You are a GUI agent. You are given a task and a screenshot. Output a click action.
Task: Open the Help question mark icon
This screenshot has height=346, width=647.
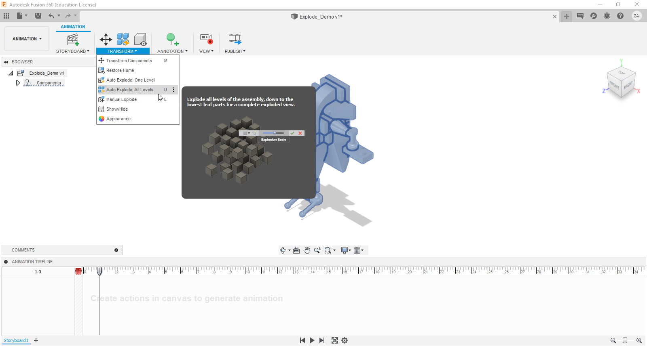[620, 16]
